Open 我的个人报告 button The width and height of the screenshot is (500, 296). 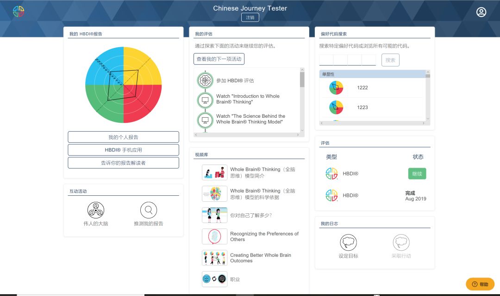[124, 137]
